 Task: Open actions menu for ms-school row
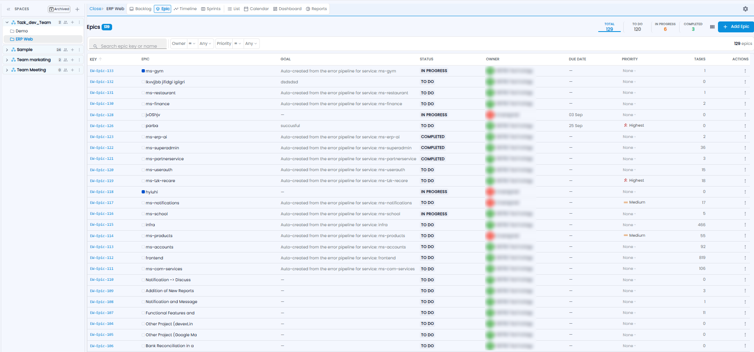(745, 214)
